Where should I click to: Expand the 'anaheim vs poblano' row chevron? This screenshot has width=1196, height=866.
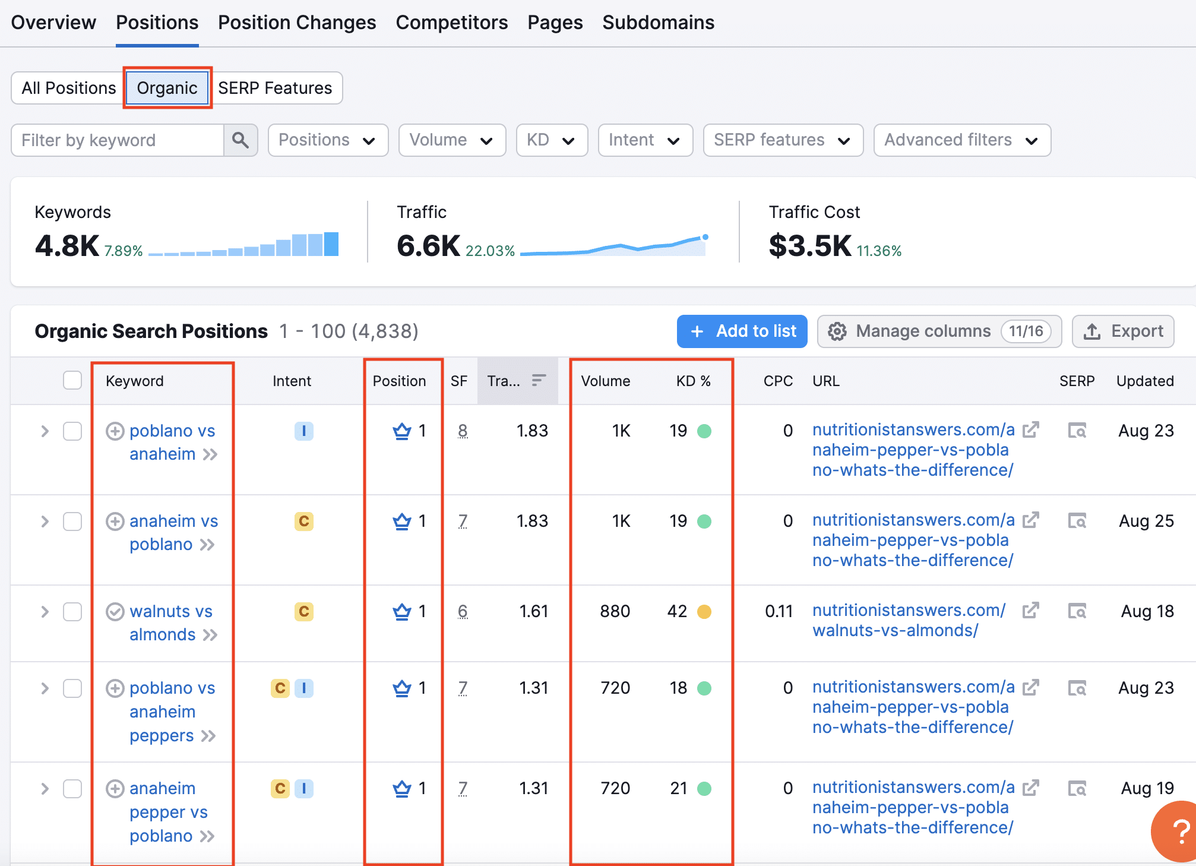coord(45,522)
